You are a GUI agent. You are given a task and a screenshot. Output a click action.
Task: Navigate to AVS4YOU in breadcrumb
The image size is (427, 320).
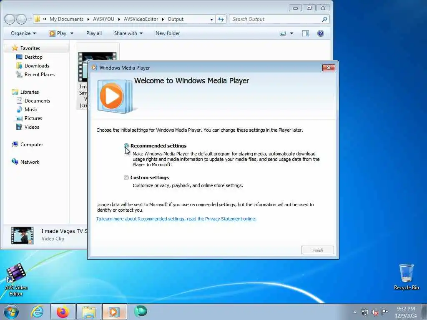(x=103, y=19)
